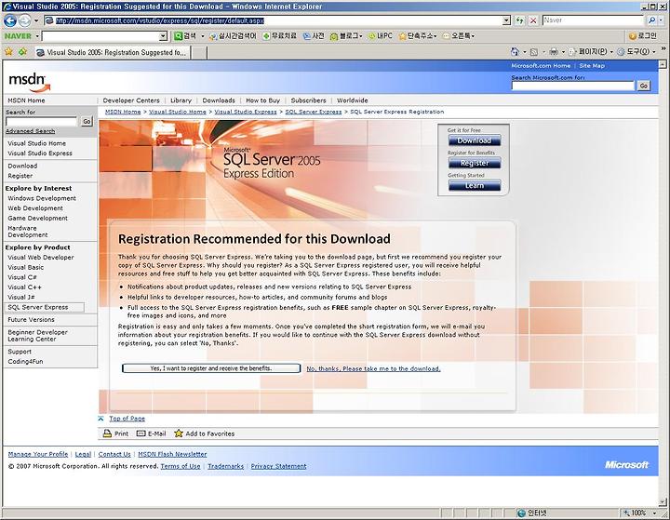
Task: Jump to Top of Page link
Action: [x=127, y=419]
